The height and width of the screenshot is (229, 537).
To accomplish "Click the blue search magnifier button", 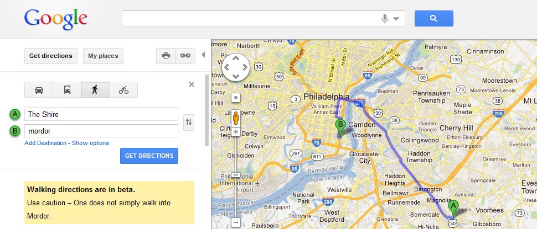I will tap(433, 18).
